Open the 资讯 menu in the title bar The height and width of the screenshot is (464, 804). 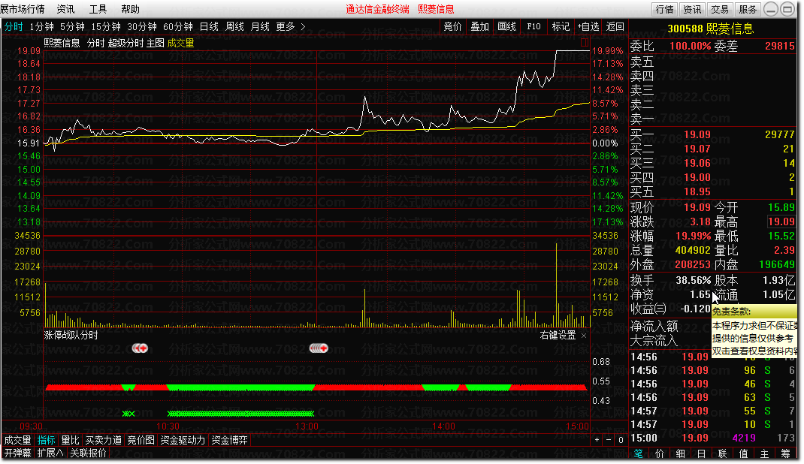click(65, 9)
